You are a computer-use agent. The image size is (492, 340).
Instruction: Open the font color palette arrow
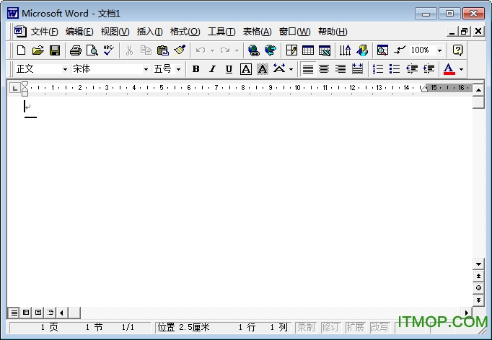461,69
